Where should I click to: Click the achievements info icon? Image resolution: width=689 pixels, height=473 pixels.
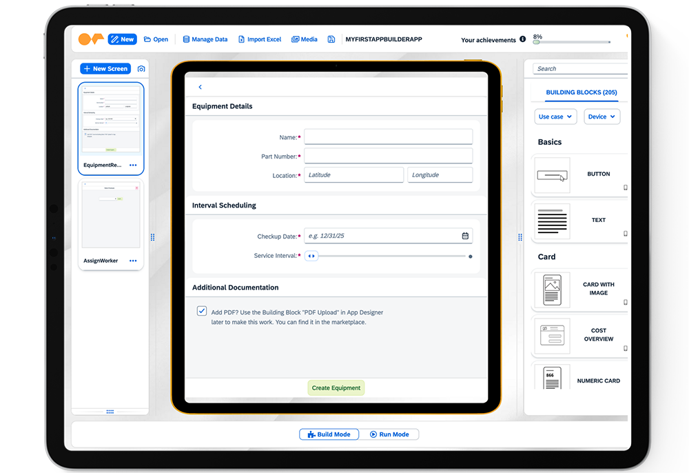pyautogui.click(x=522, y=39)
